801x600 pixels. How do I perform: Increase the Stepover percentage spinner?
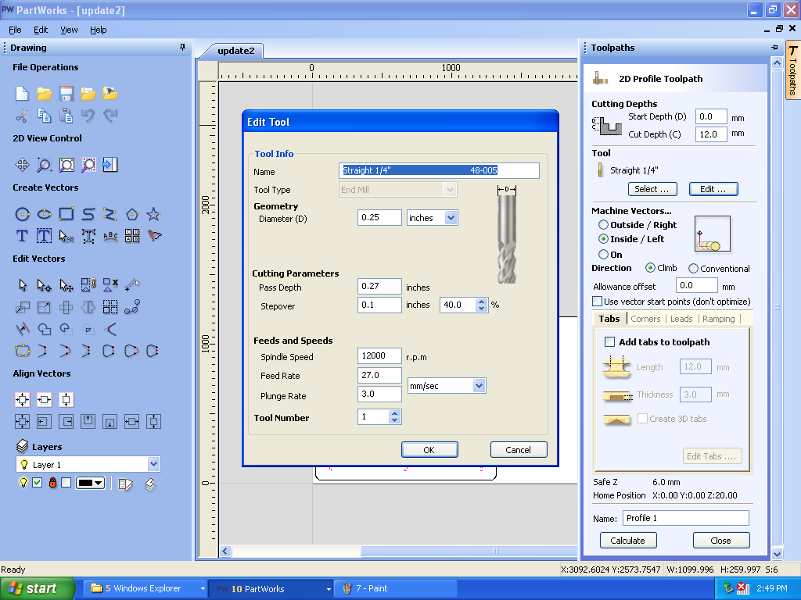point(481,302)
